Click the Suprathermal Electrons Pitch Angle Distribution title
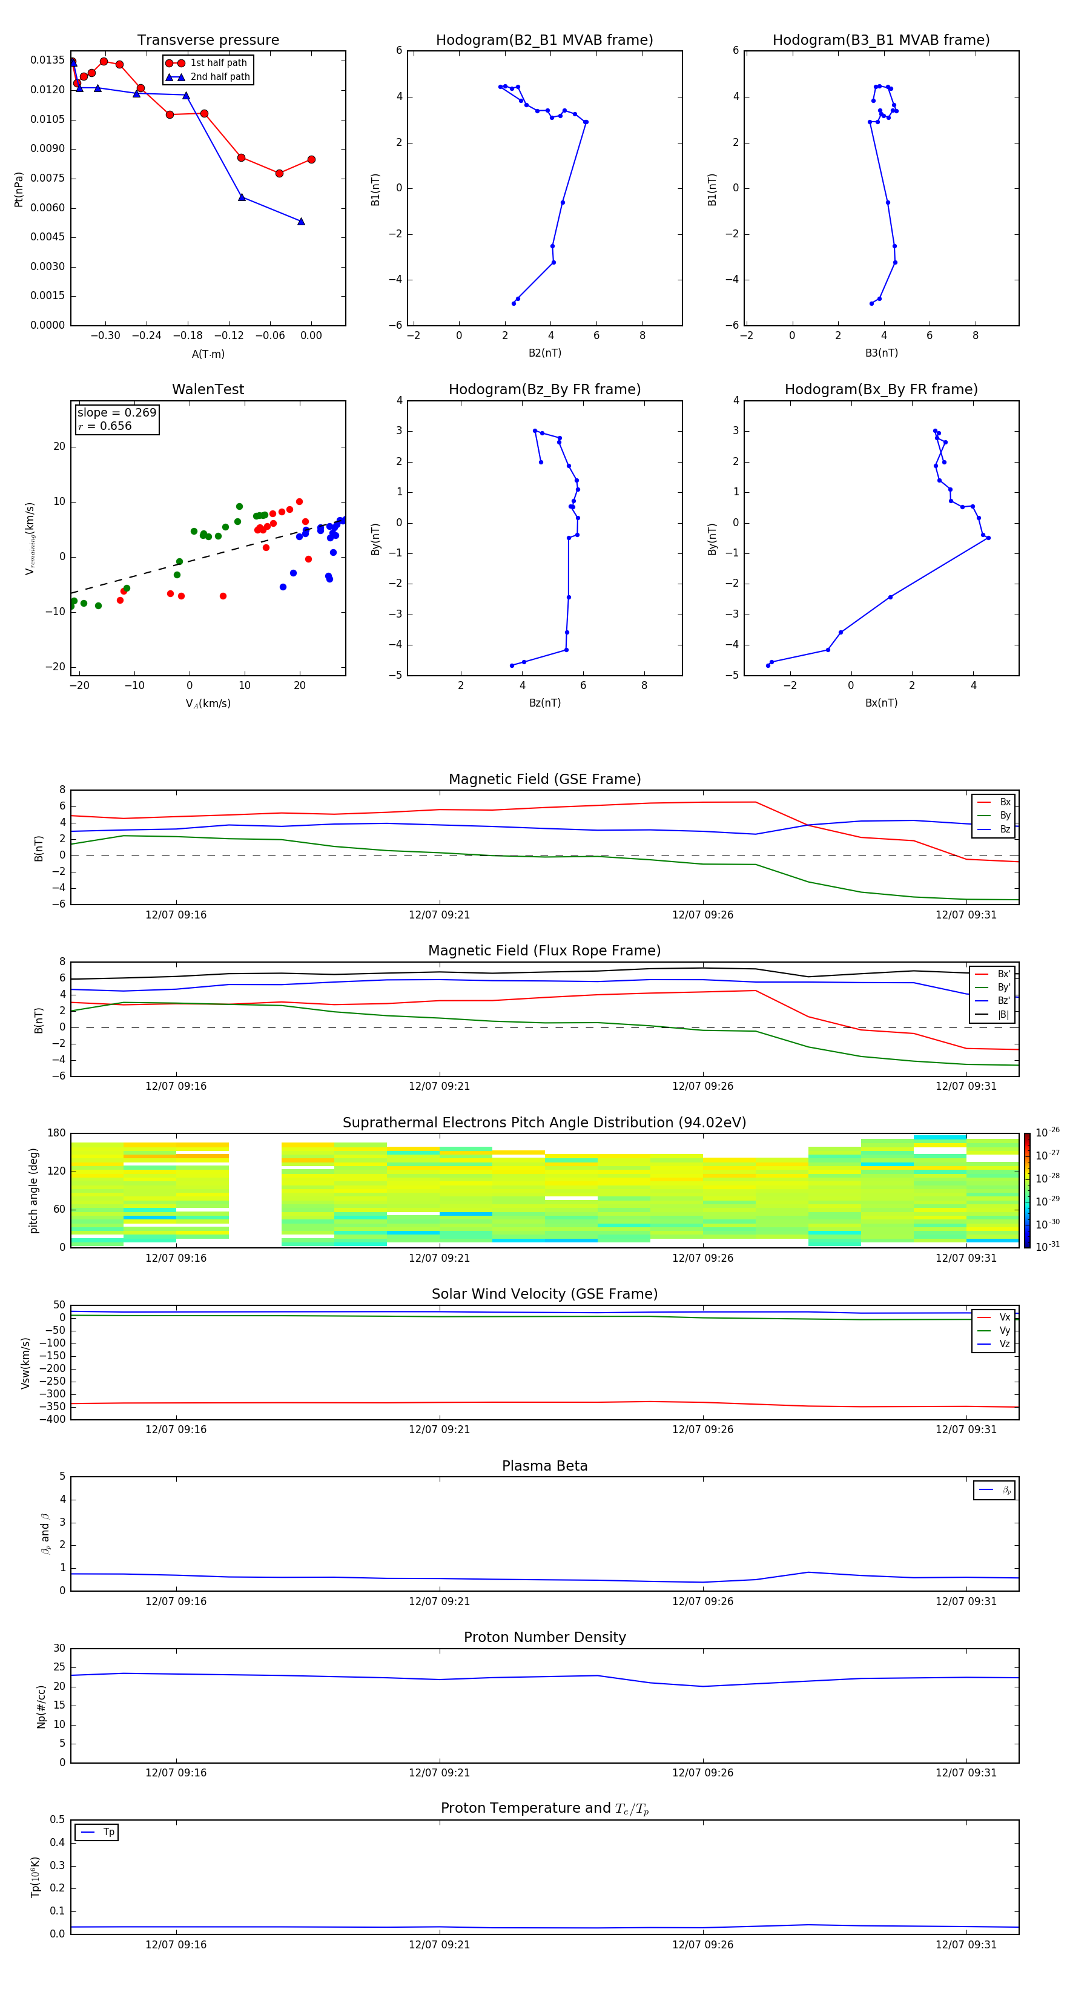1090x1998 pixels. click(x=544, y=1123)
